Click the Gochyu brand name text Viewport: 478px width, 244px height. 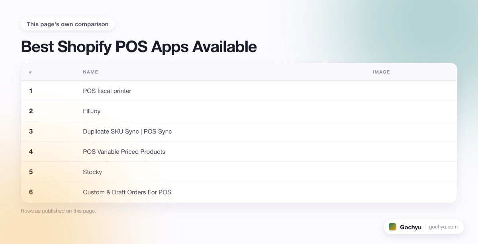[411, 227]
